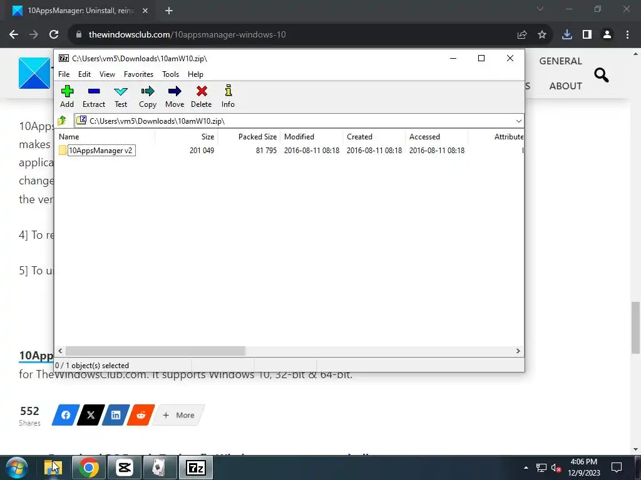
Task: Open the Solitaire cards taskbar icon
Action: coord(160,468)
